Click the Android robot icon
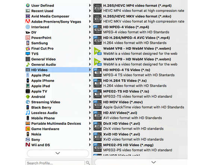 click(x=28, y=97)
